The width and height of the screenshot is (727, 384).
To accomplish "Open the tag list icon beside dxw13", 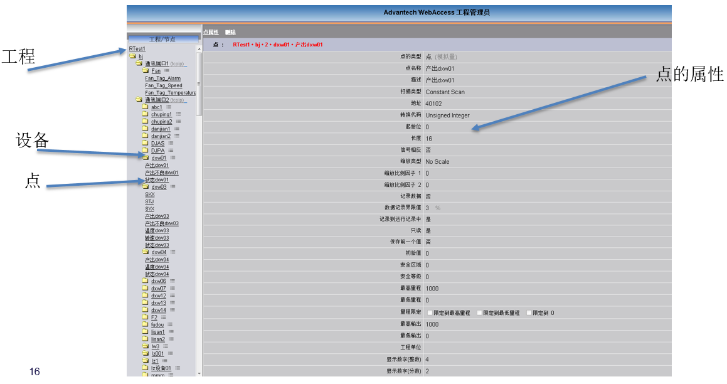I will pos(172,303).
